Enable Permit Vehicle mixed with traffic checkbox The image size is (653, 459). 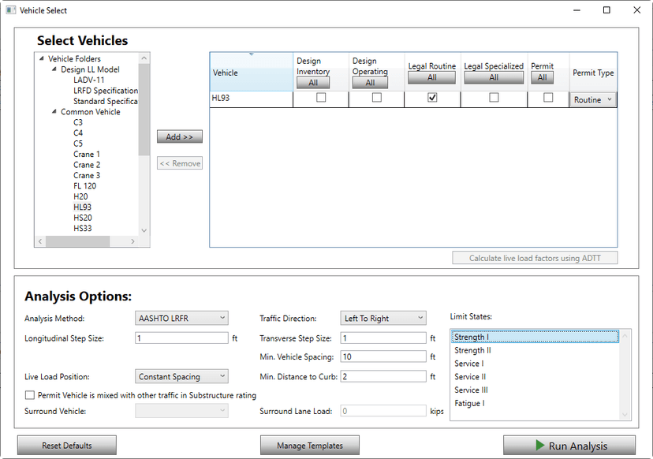pos(30,395)
